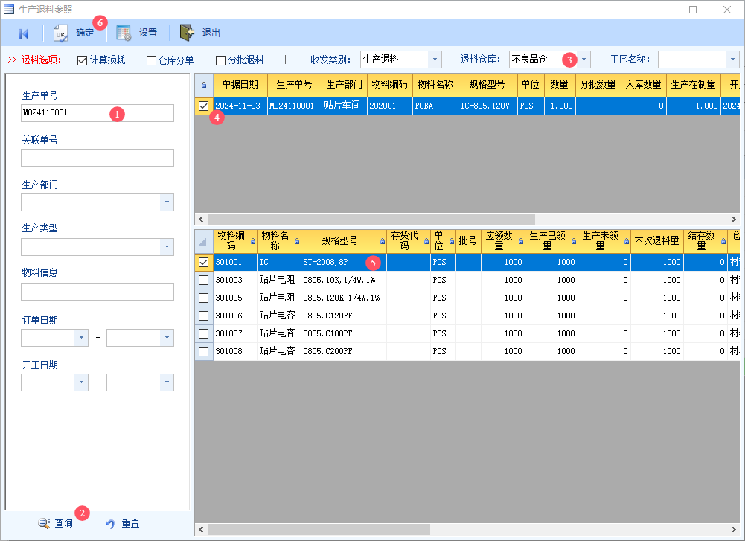Viewport: 745px width, 541px height.
Task: Open 设置 settings icon in toolbar
Action: [x=124, y=33]
